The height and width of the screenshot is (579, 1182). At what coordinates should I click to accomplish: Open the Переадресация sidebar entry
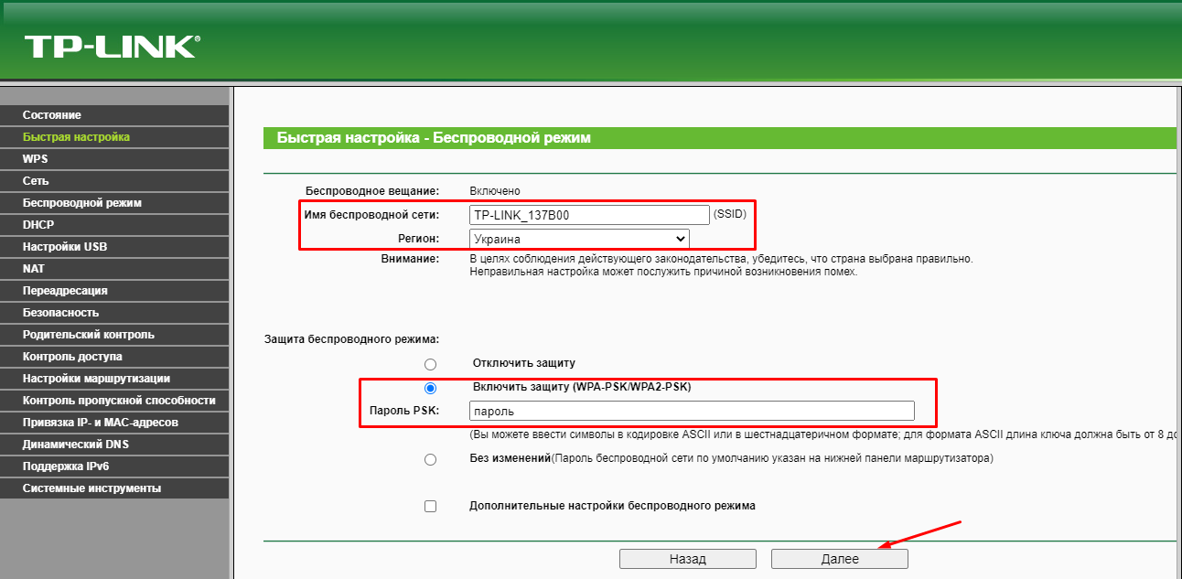pos(114,291)
